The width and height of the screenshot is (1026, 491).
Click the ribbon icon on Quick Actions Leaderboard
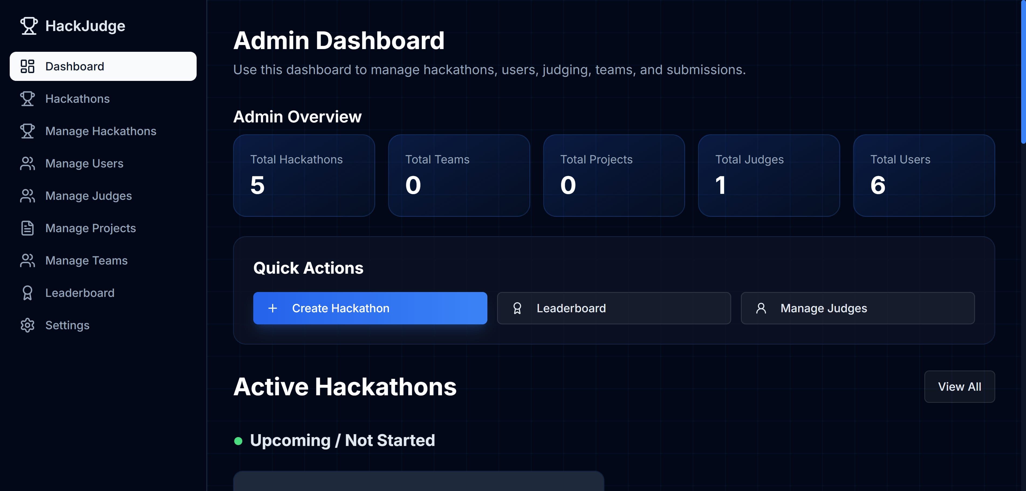(517, 308)
